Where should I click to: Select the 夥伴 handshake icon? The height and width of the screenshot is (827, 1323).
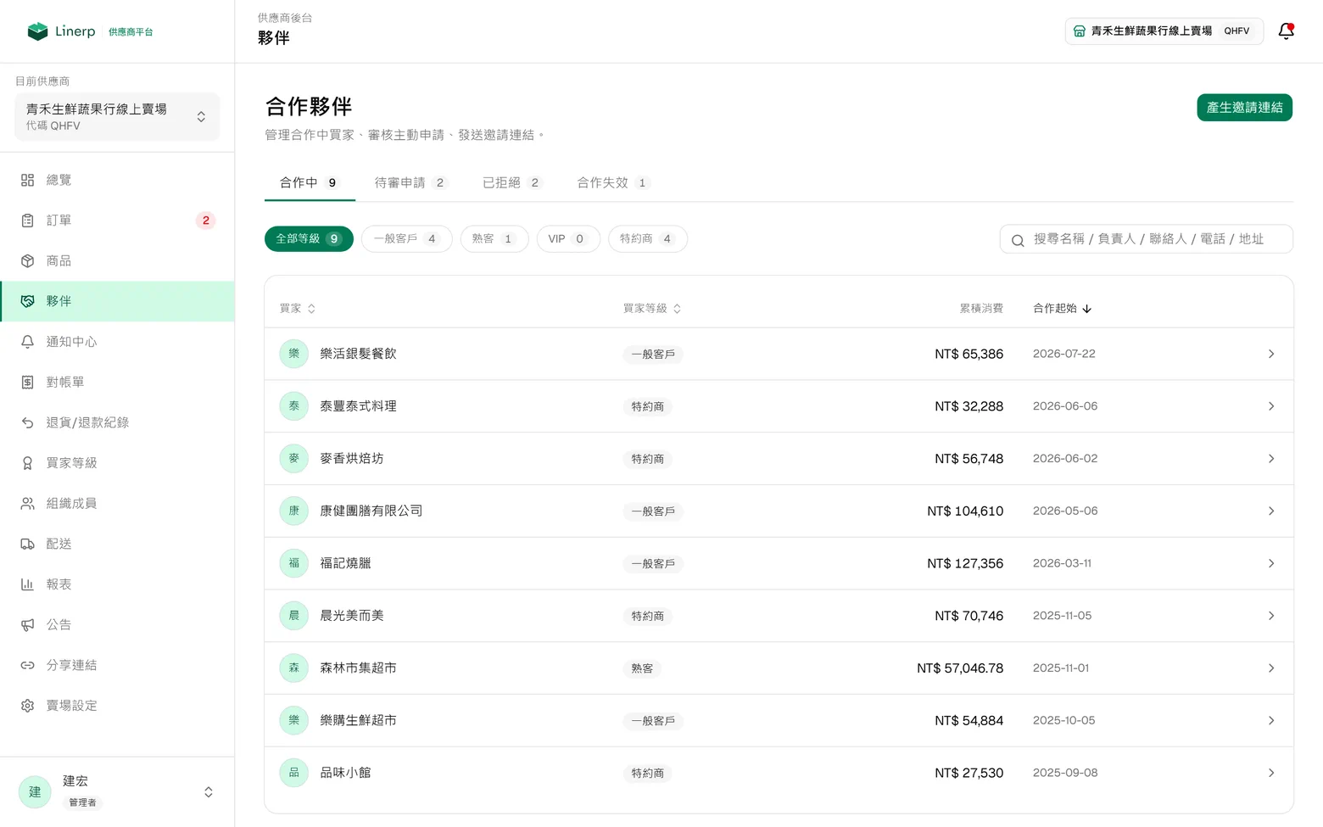click(x=27, y=301)
